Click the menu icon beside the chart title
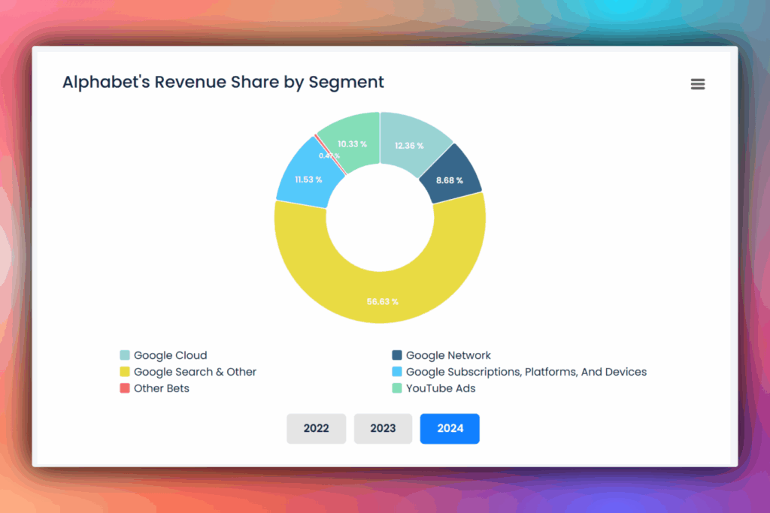Screen dimensions: 770x513 (x=698, y=83)
